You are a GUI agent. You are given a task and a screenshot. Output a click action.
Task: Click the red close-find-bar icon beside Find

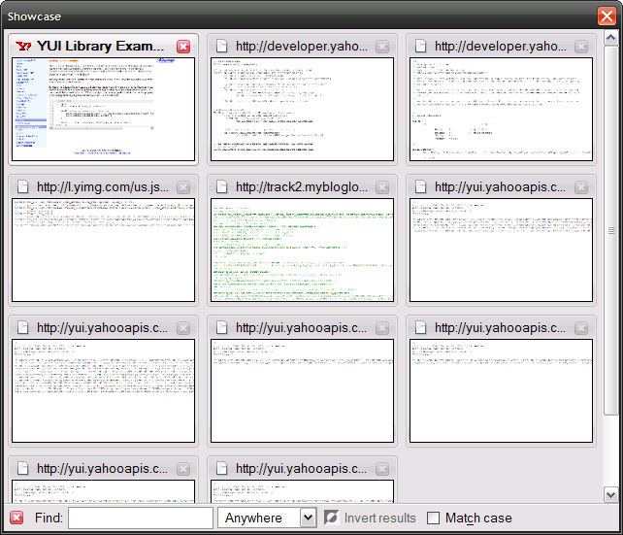16,518
